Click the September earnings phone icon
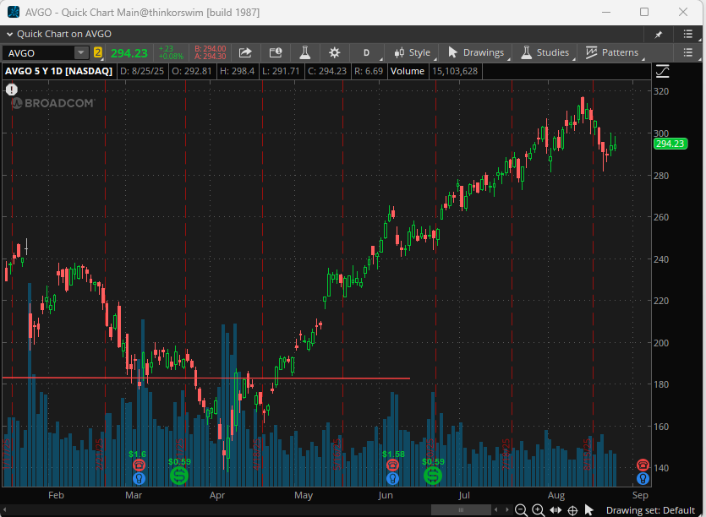Viewport: 706px width, 517px height. 643,465
